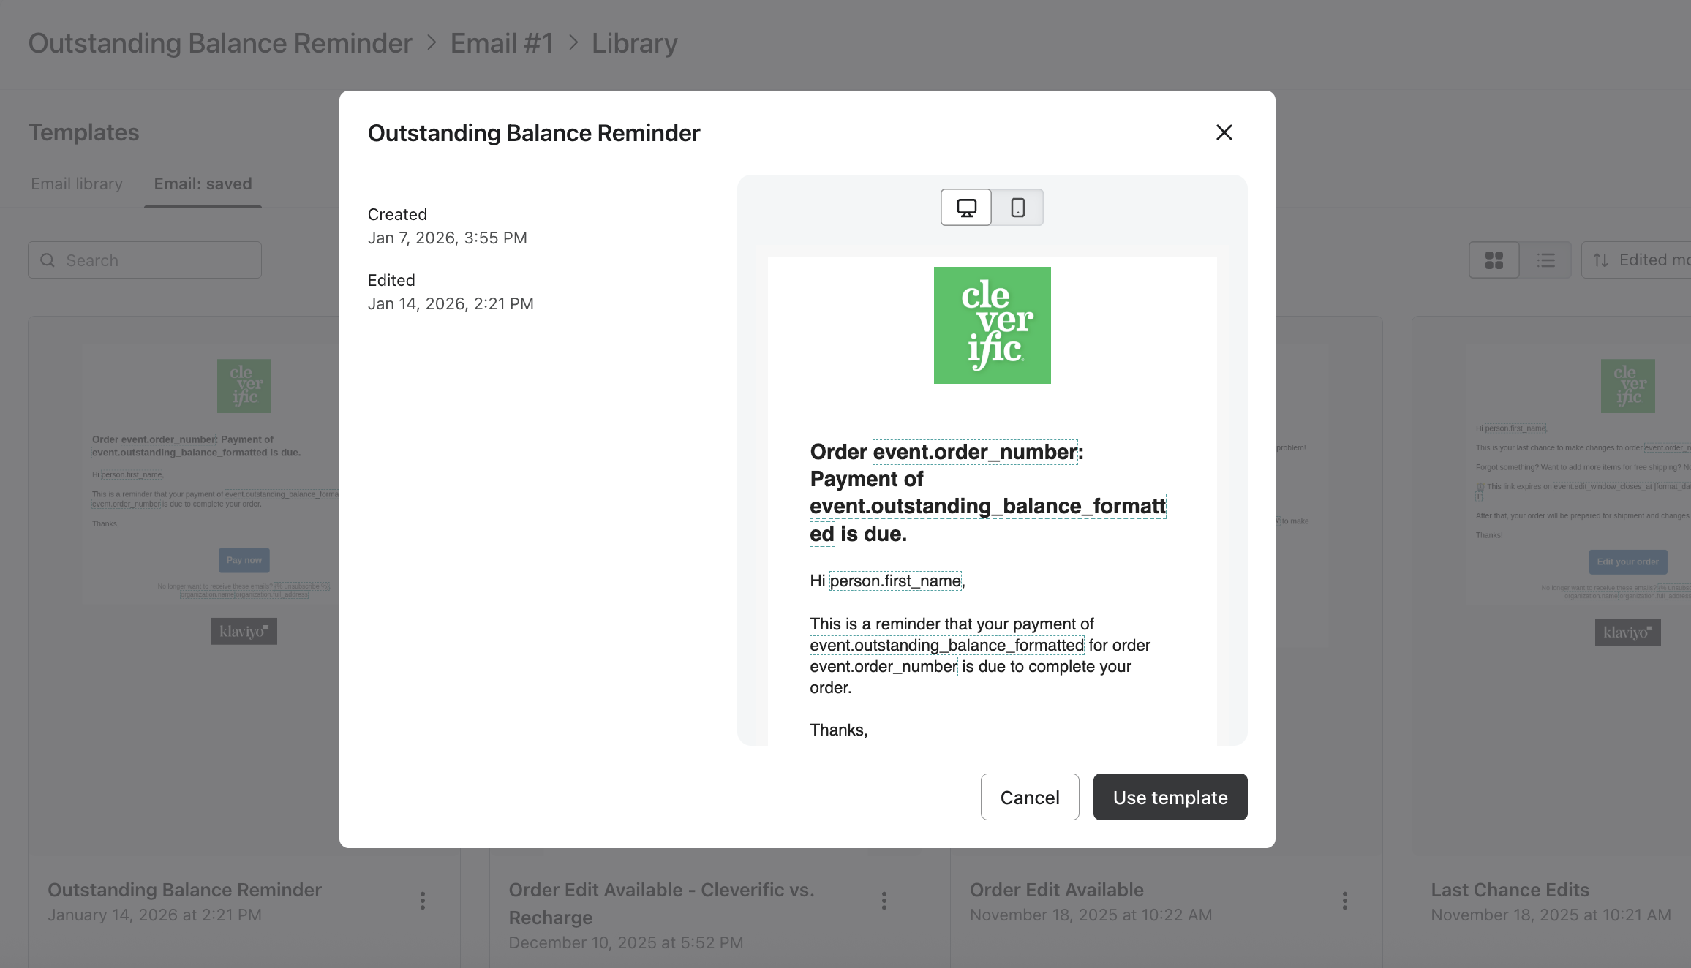The image size is (1691, 968).
Task: Switch preview to desktop view
Action: [x=966, y=208]
